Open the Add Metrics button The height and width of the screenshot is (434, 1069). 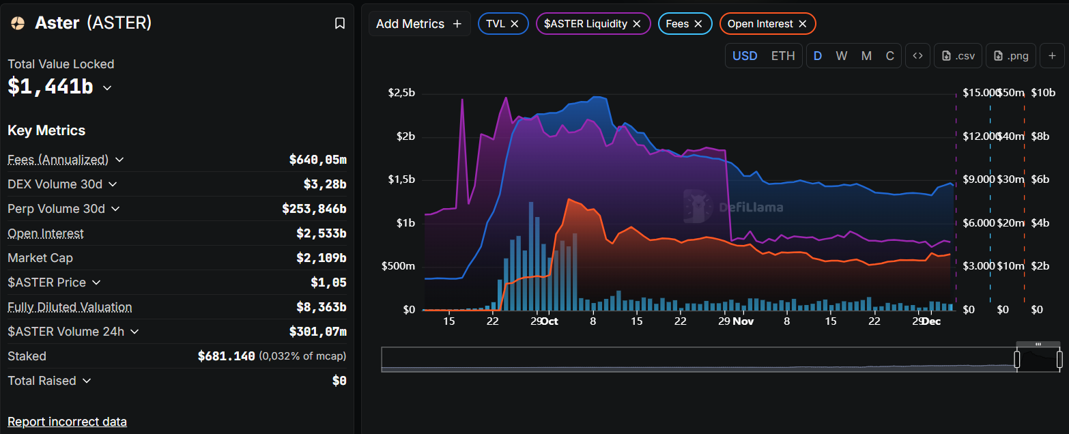419,24
